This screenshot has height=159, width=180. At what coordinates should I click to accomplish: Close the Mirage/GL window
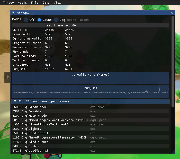click(x=172, y=13)
